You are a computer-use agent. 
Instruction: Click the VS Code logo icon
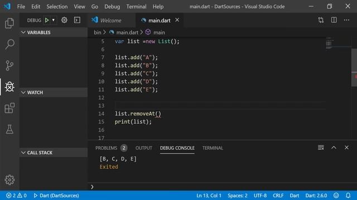point(7,6)
